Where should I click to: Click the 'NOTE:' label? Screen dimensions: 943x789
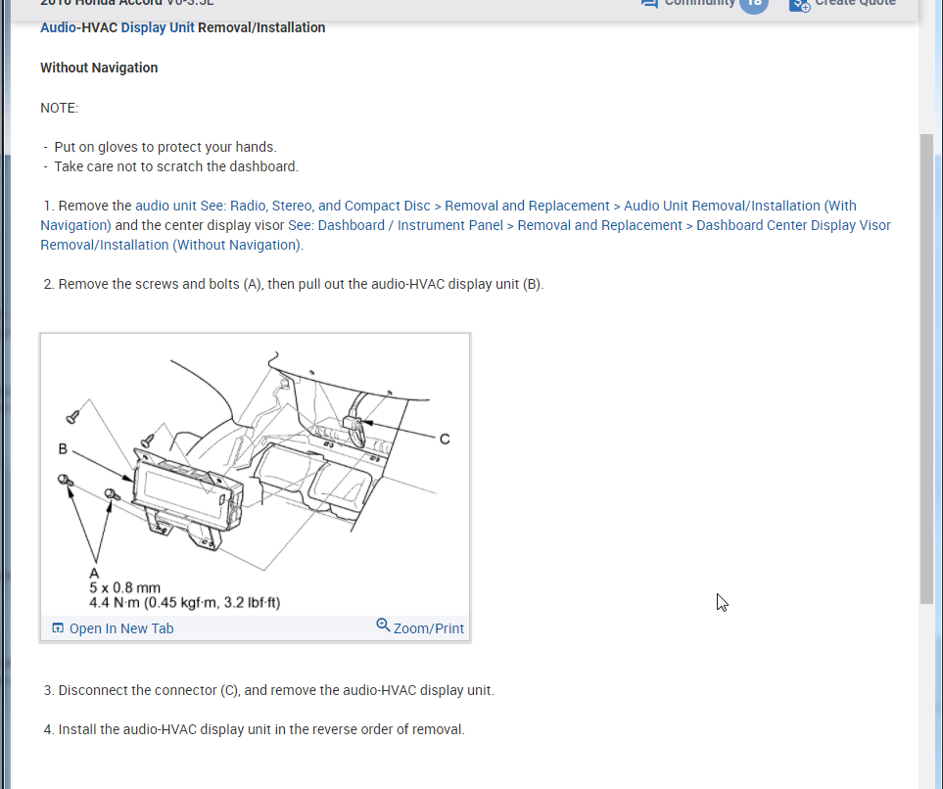60,109
